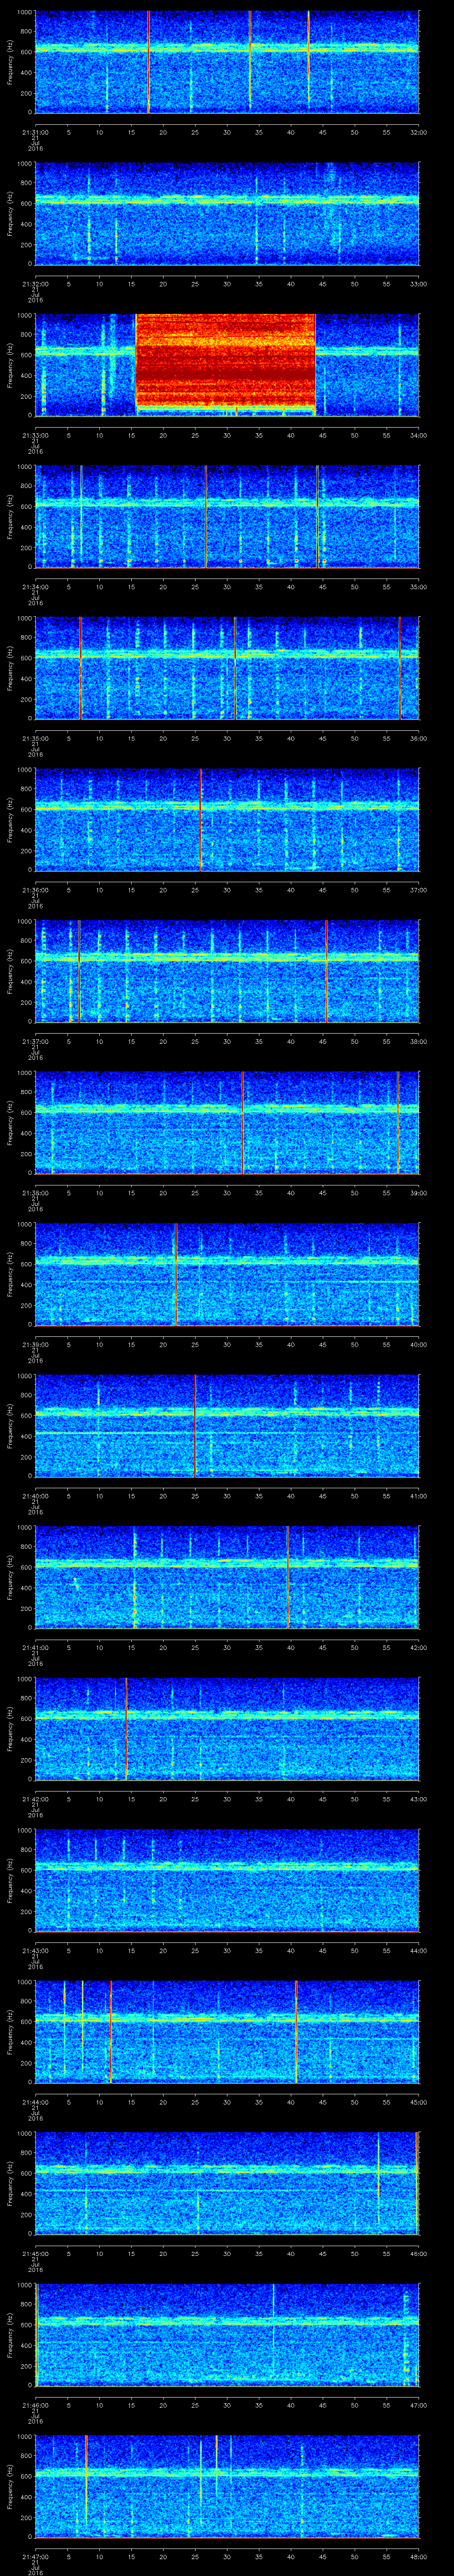This screenshot has width=454, height=2576.
Task: Click the 41:00 end time label
Action: coord(418,1495)
